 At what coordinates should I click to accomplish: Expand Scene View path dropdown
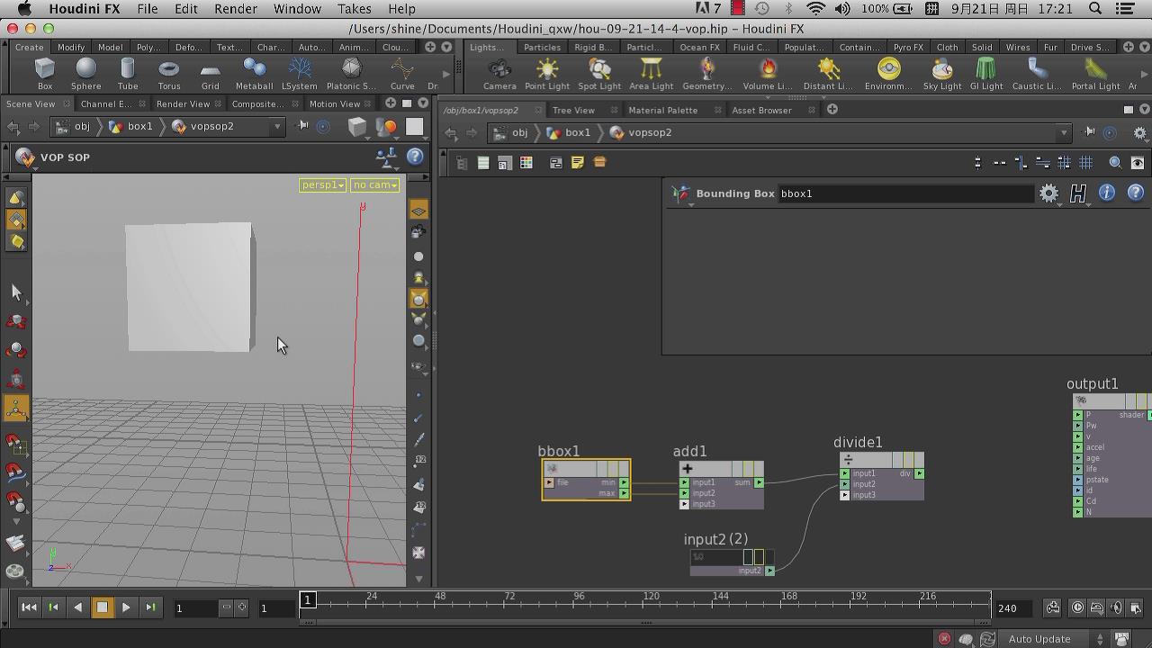pos(277,127)
